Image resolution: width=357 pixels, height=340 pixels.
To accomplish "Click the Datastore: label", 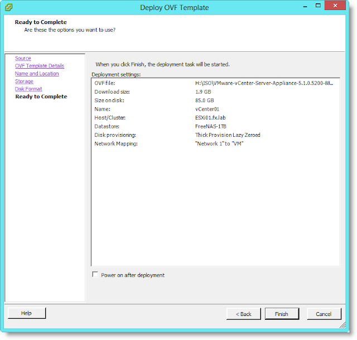I will coord(107,127).
